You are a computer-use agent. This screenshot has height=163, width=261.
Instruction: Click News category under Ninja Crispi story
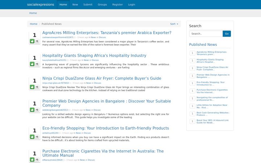point(89,83)
